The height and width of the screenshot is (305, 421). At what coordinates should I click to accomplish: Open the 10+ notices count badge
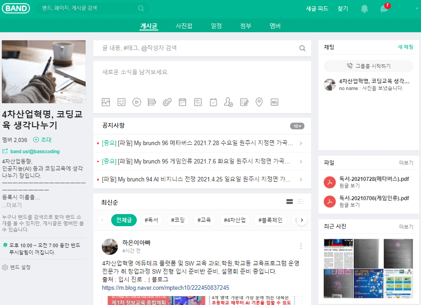pos(297,126)
